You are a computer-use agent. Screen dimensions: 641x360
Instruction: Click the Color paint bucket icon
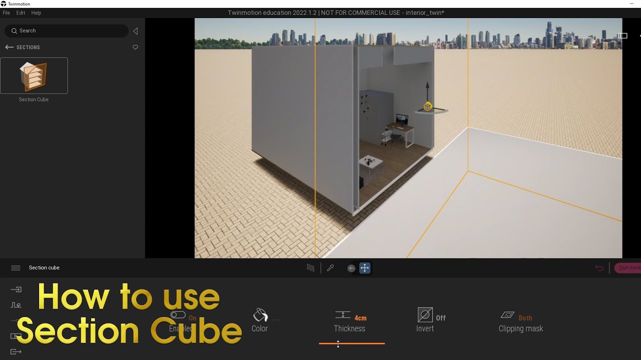click(260, 315)
